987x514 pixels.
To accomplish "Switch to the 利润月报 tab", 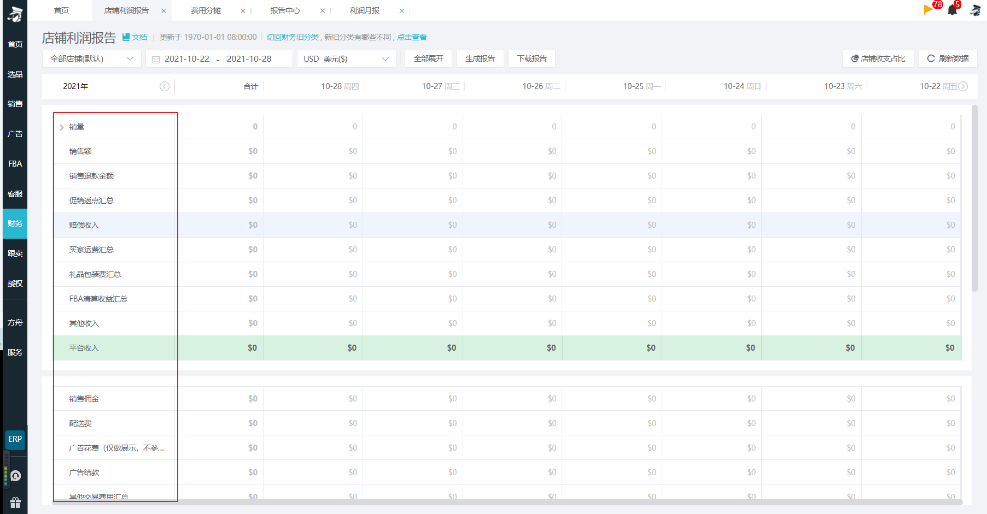I will click(x=364, y=10).
